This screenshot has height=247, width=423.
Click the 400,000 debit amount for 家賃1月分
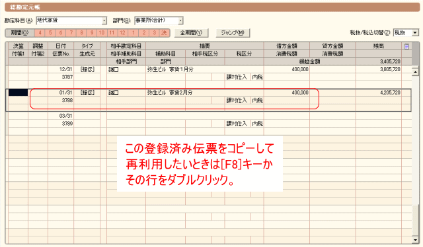coord(300,69)
